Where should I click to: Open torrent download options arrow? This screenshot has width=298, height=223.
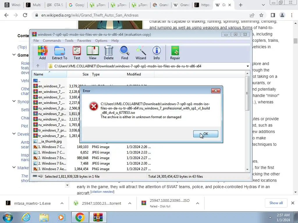pyautogui.click(x=130, y=203)
